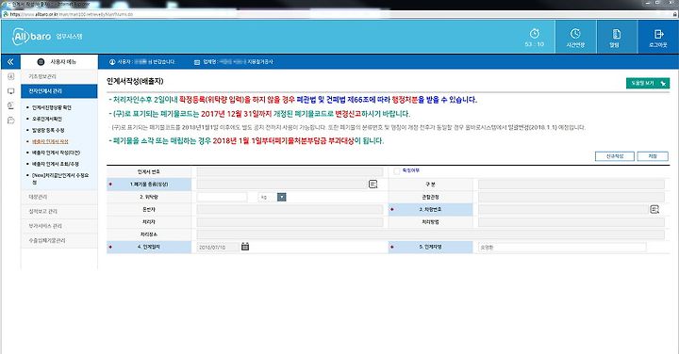Open the 사용자 메뉴 tab
Screen dimensions: 679x354
click(59, 62)
